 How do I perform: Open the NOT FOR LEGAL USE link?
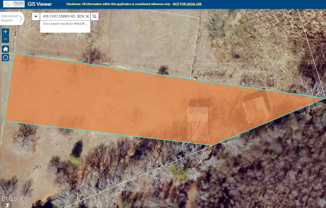187,4
